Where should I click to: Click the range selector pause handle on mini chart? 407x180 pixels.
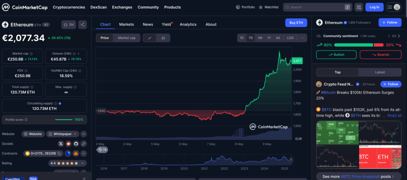pyautogui.click(x=291, y=160)
